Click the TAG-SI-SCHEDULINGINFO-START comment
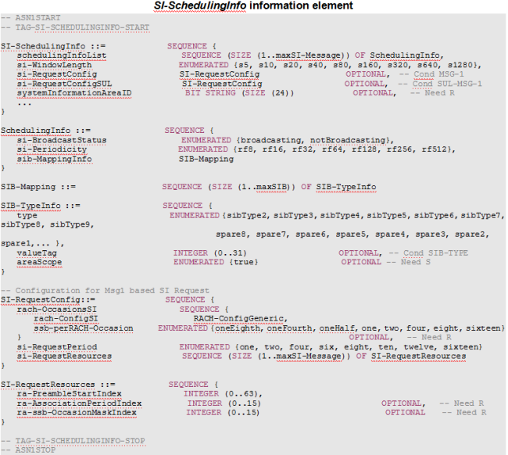508x455 pixels. (x=82, y=27)
